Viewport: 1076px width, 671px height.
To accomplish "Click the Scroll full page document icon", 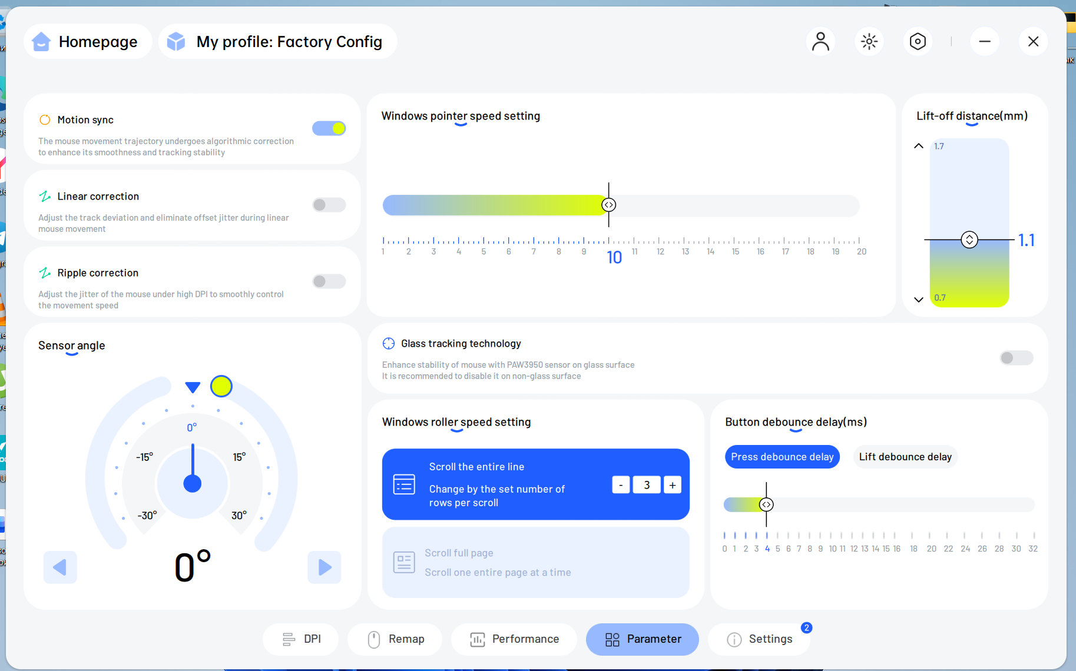I will [x=404, y=562].
